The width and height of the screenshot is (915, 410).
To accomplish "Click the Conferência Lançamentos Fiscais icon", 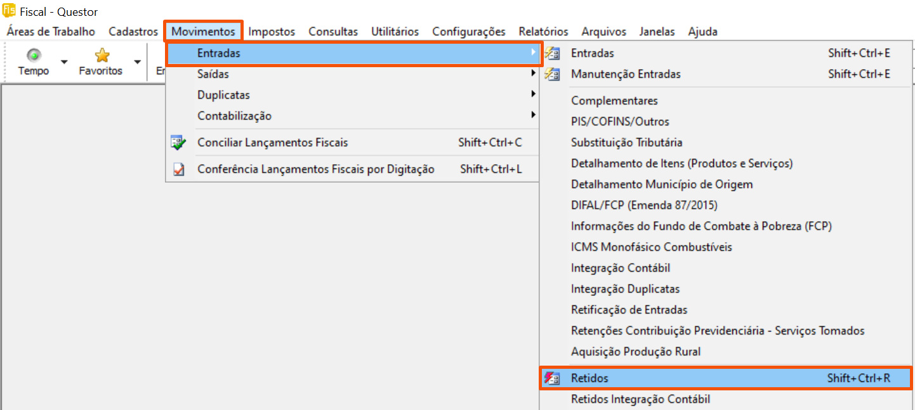I will coord(178,169).
